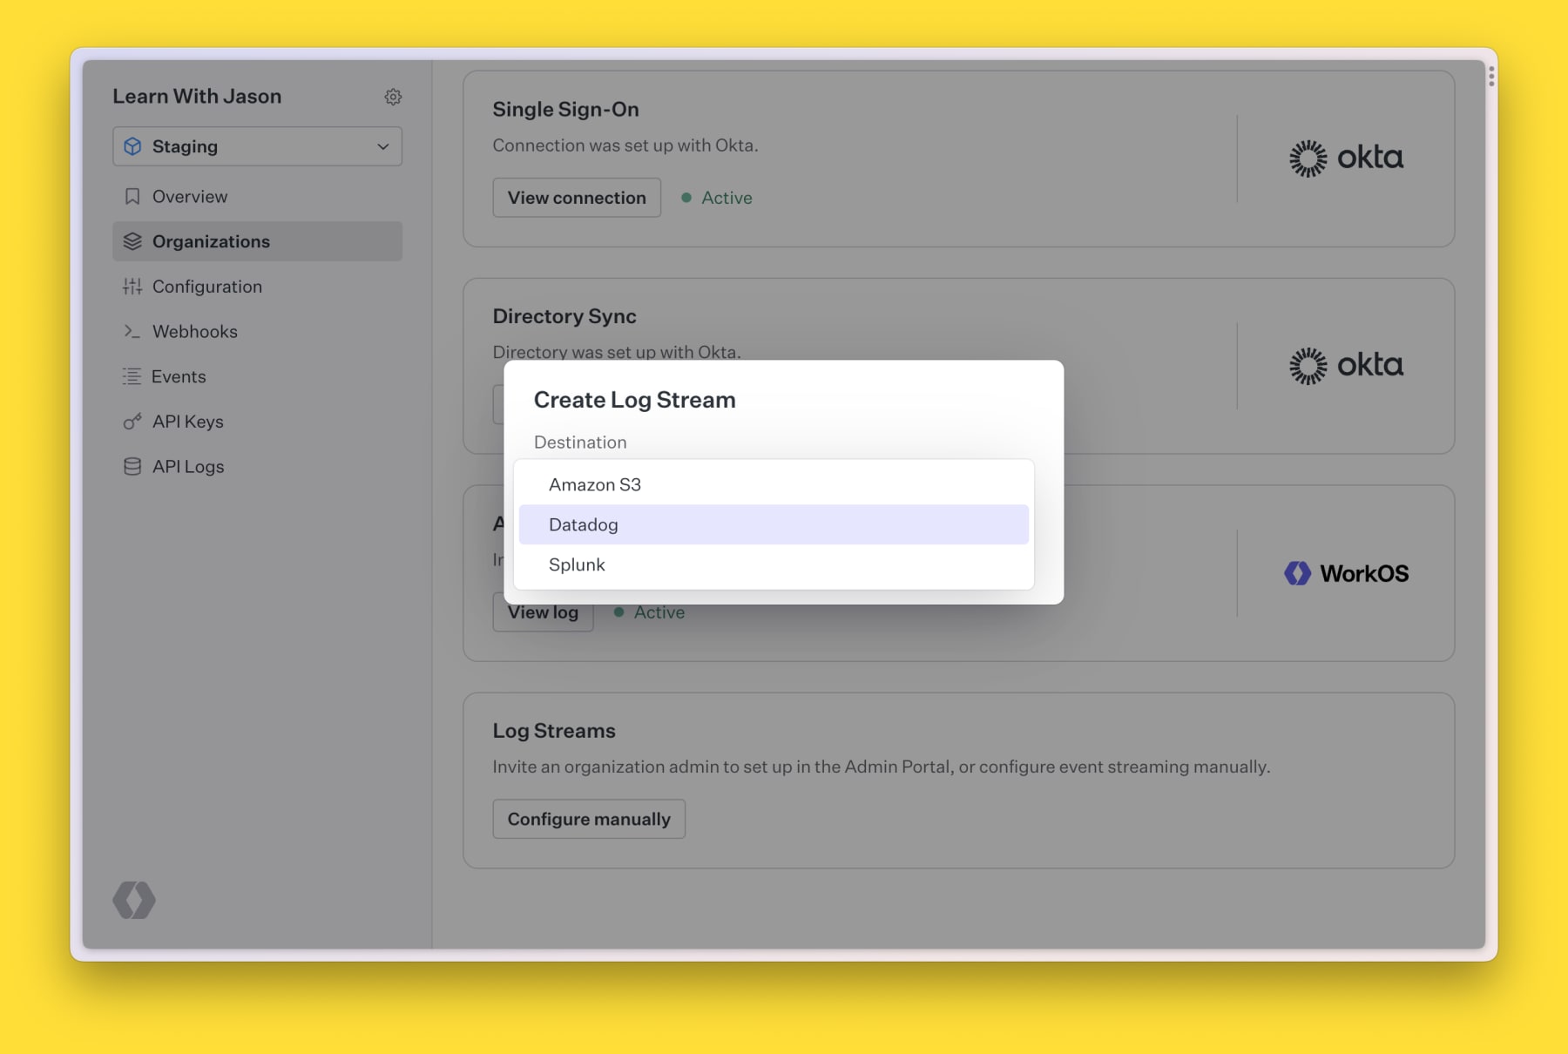Click 'Connection was set up with Okta.' text

[x=625, y=145]
